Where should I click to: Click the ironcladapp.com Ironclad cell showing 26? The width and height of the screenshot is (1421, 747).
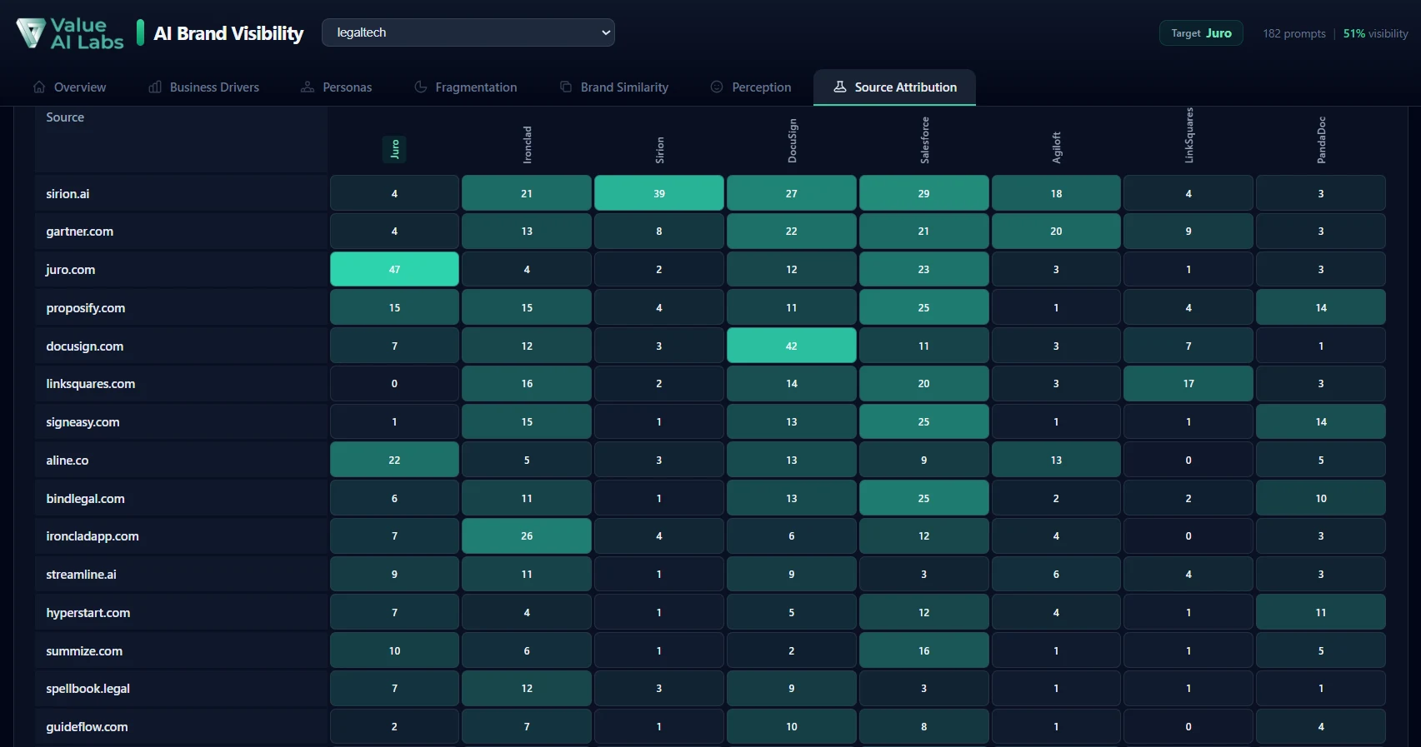click(527, 536)
